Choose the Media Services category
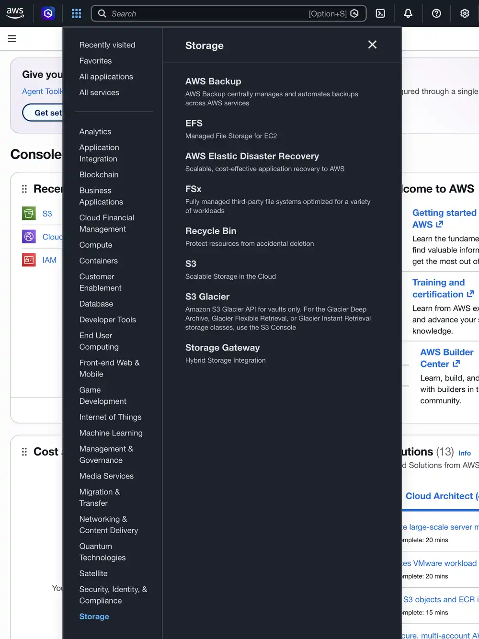This screenshot has width=479, height=639. click(106, 476)
